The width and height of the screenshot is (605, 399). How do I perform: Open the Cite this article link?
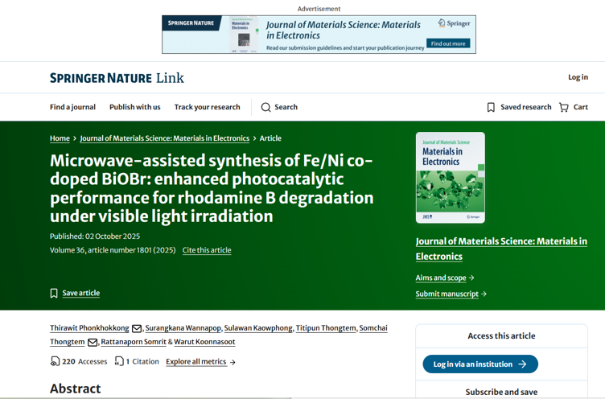pyautogui.click(x=207, y=250)
